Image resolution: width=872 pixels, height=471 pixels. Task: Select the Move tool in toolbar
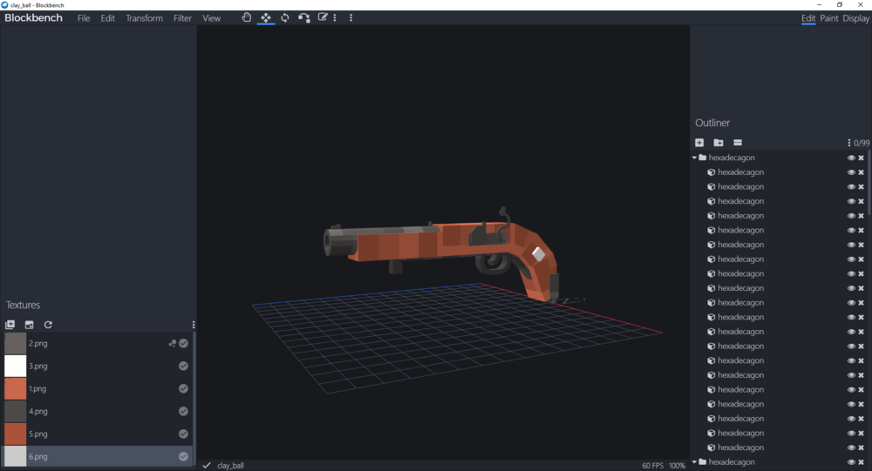(x=266, y=17)
